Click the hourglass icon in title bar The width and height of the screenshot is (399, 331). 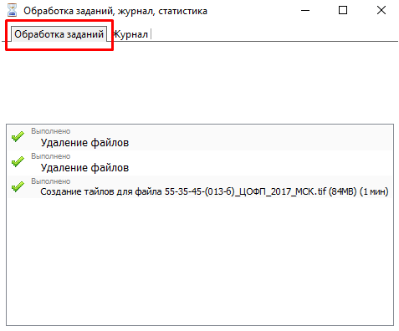pyautogui.click(x=12, y=11)
